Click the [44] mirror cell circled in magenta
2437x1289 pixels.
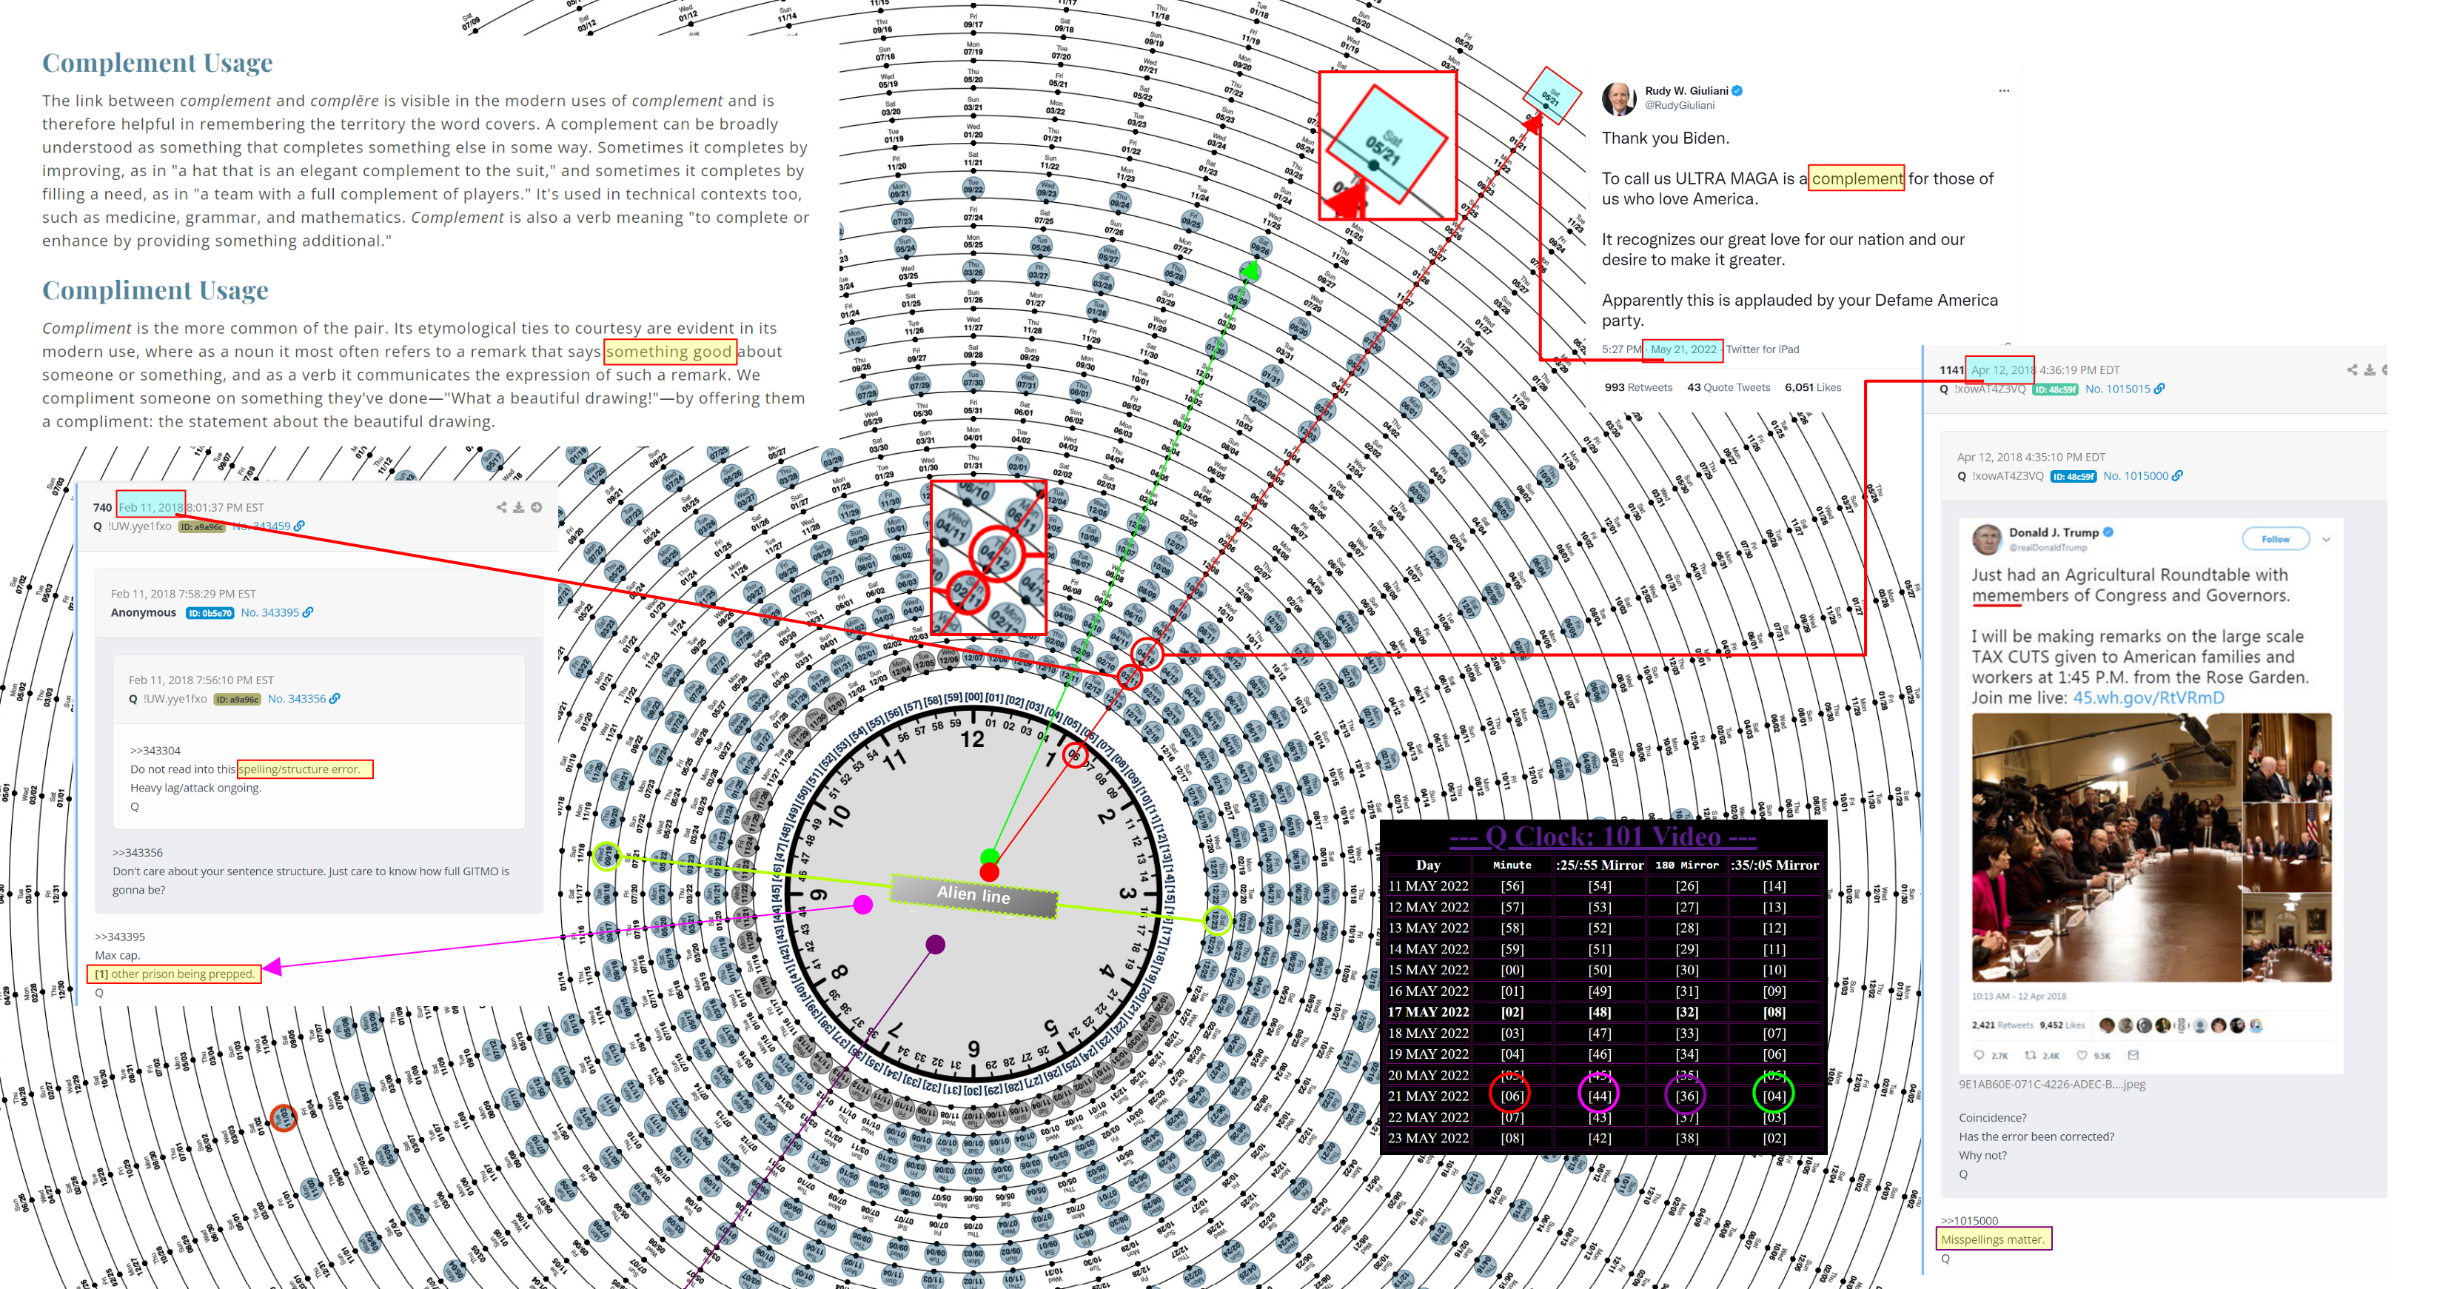(x=1600, y=1096)
